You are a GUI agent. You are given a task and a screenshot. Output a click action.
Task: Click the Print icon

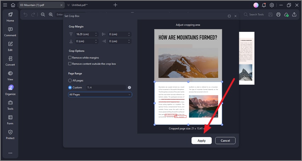(278, 14)
